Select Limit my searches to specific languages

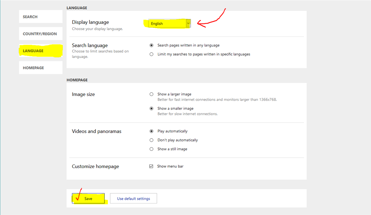[x=151, y=54]
